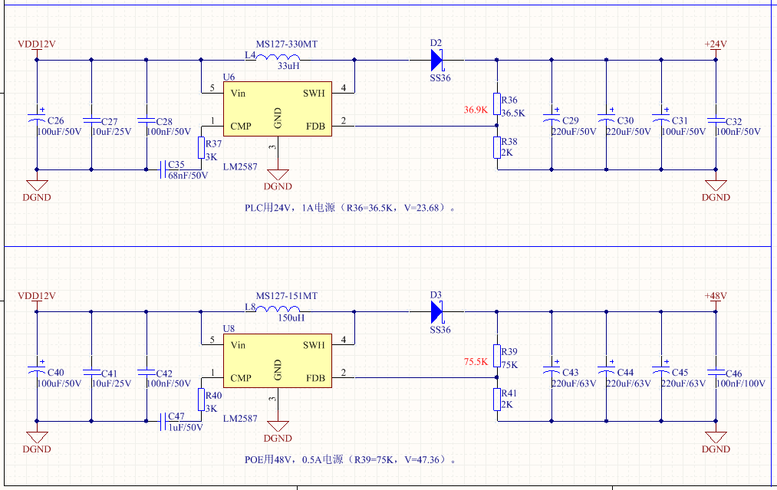777x490 pixels.
Task: Select the LM2587 comment under U6
Action: pos(240,167)
